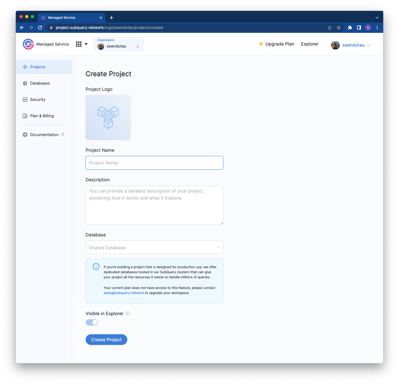
Task: Bookmark page with the star icon
Action: coord(339,28)
